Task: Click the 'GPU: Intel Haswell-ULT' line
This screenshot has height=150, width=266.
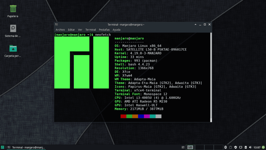Action: (136, 105)
